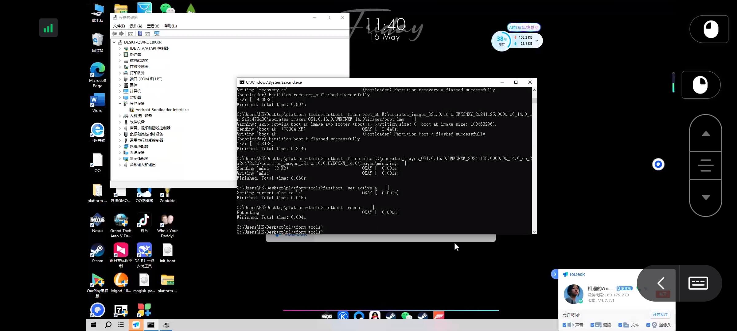Disable the 摄像头 access checkbox
Image resolution: width=737 pixels, height=331 pixels.
(x=648, y=325)
